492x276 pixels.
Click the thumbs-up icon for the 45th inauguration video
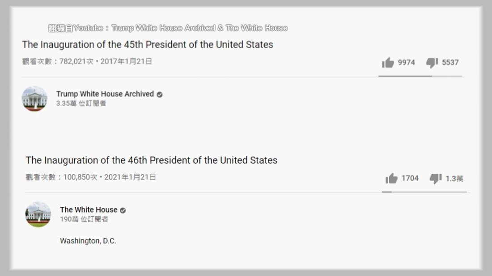pos(388,63)
